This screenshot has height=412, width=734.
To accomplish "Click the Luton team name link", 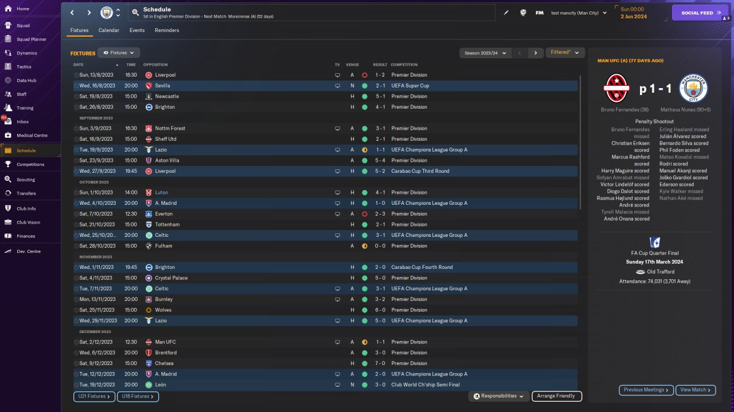I will click(162, 193).
